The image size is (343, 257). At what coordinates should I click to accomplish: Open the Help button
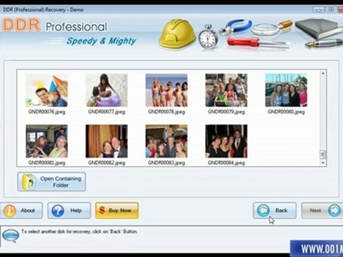click(x=69, y=211)
